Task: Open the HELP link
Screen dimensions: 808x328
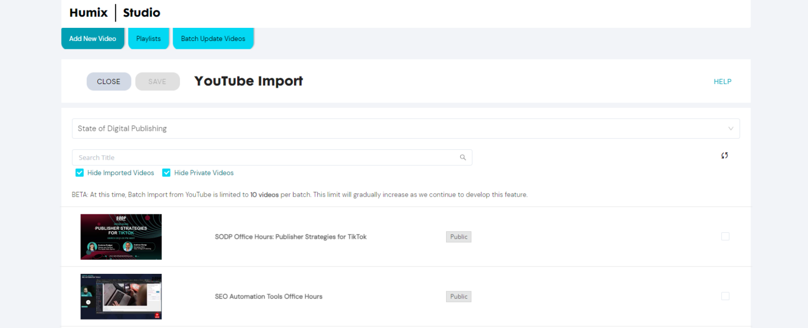Action: 722,81
